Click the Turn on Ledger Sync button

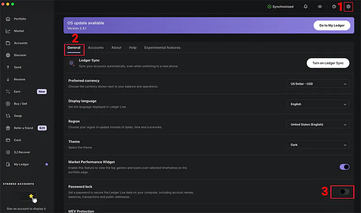(x=328, y=63)
